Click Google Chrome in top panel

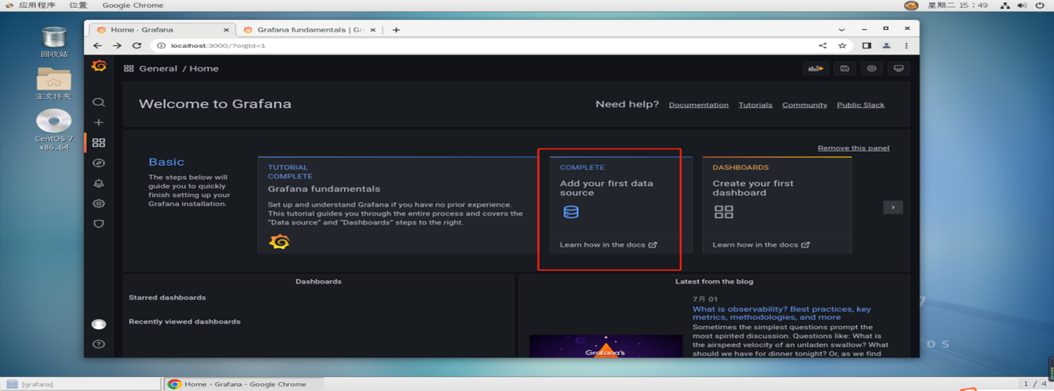tap(133, 5)
